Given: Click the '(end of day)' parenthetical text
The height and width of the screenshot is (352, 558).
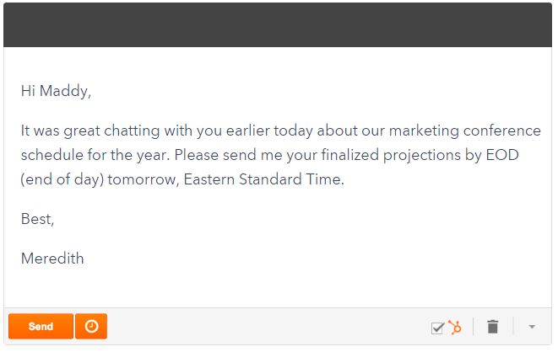Looking at the screenshot, I should pos(62,180).
